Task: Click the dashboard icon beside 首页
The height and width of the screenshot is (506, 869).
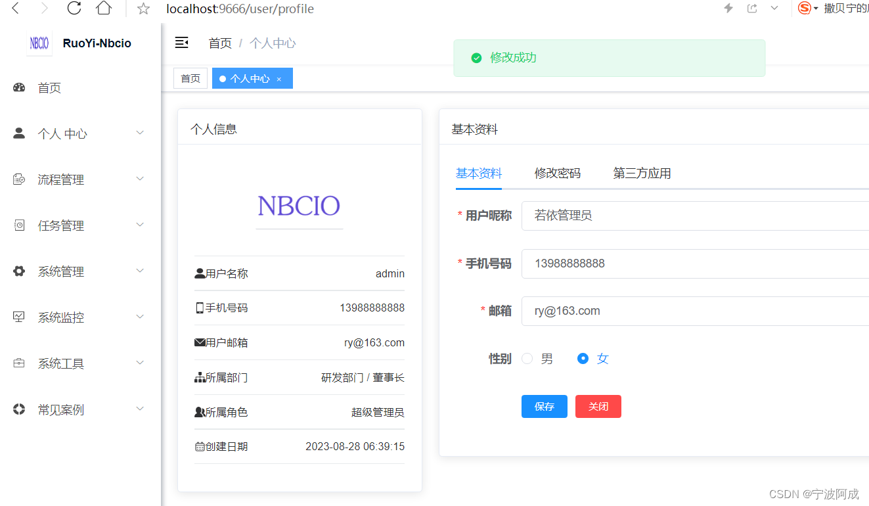Action: click(x=19, y=87)
